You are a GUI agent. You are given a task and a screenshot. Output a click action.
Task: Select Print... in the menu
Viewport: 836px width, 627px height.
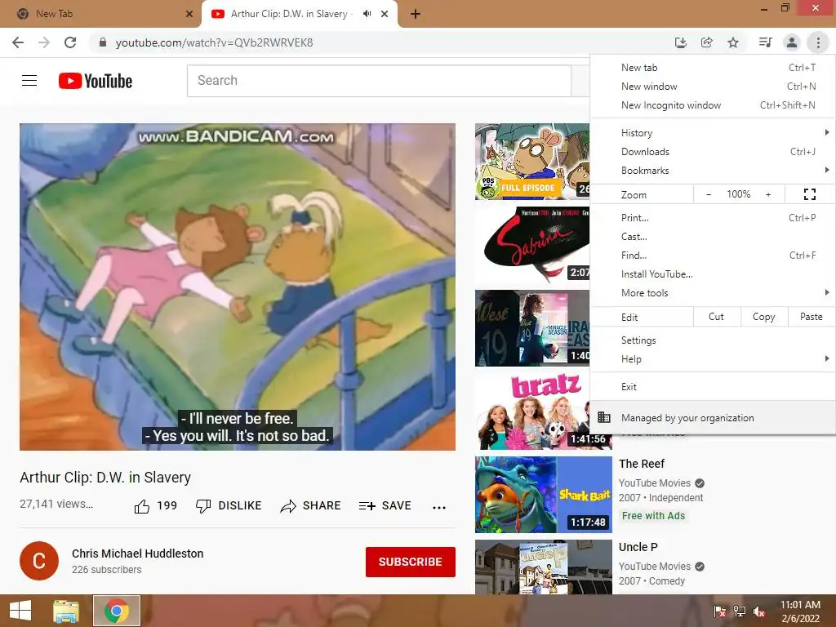[714, 217]
